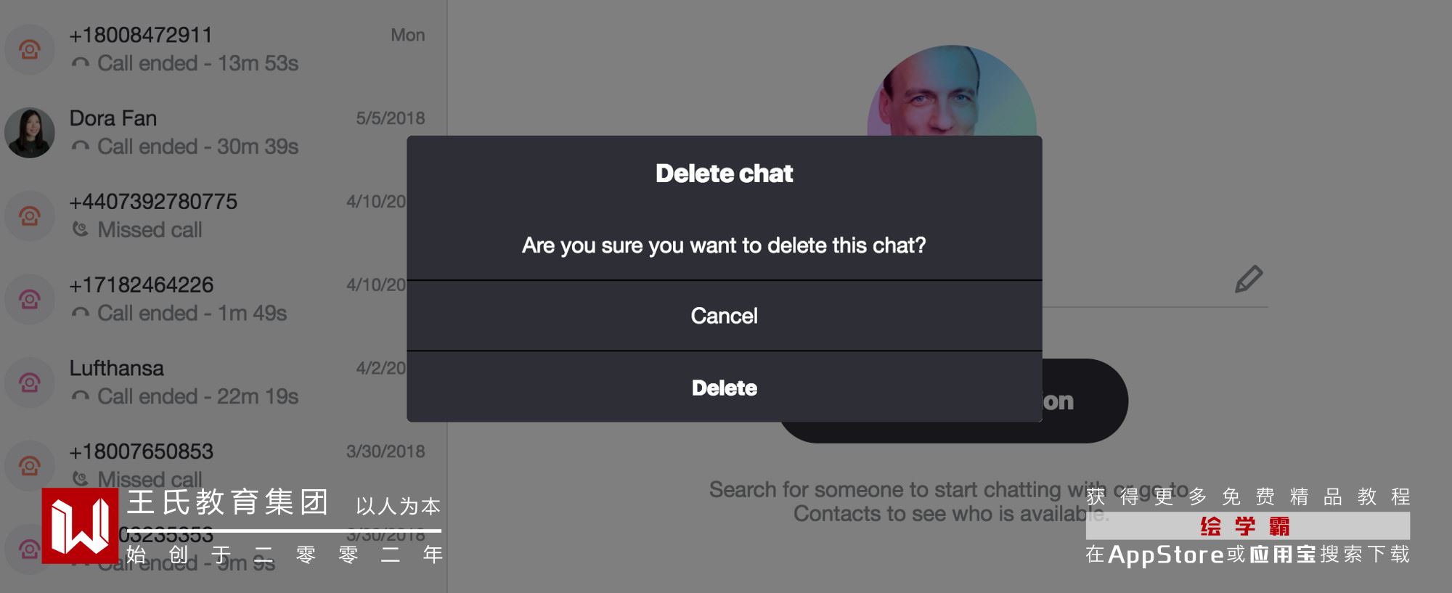Open the +18008472911 call conversation

coord(218,49)
